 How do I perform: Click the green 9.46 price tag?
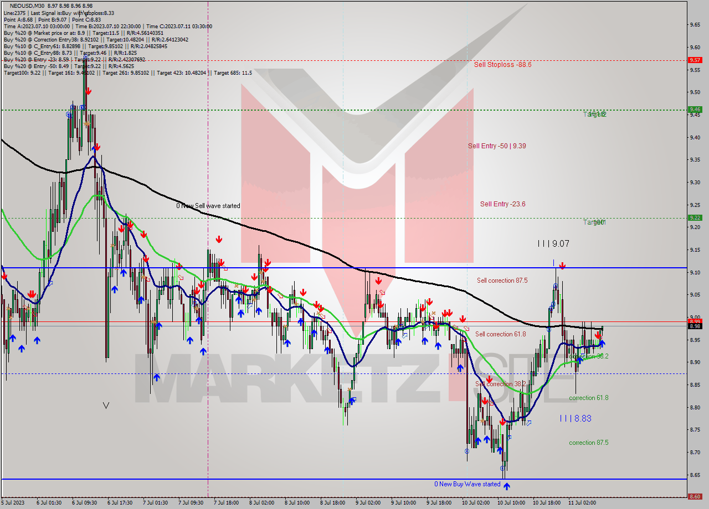click(695, 110)
